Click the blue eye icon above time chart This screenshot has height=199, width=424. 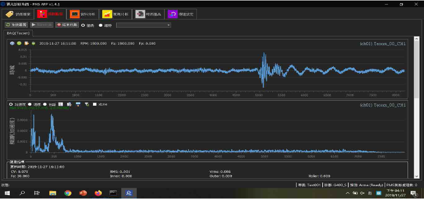(x=12, y=43)
